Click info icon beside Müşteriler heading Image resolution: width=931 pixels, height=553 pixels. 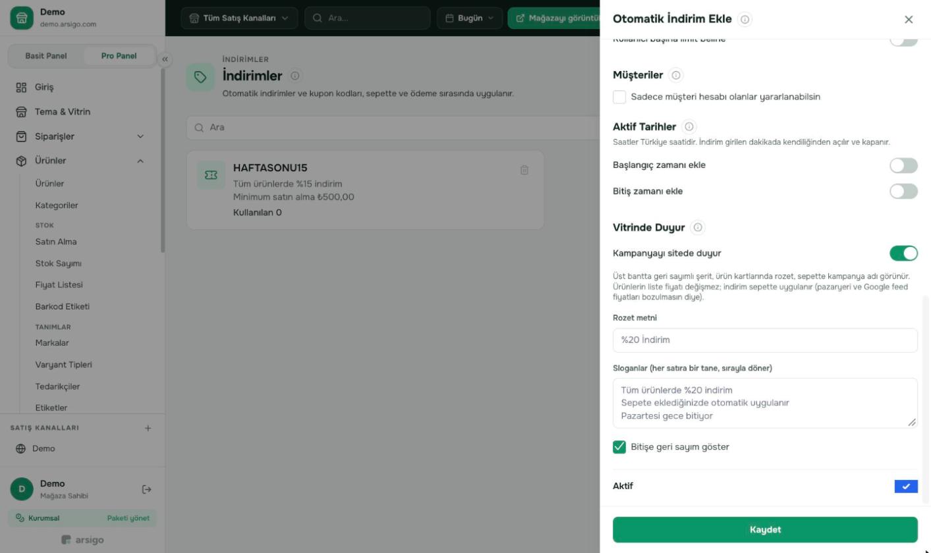[x=675, y=75]
